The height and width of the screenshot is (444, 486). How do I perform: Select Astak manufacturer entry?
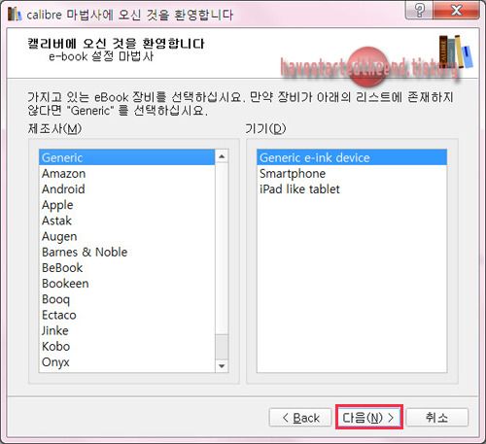point(126,221)
